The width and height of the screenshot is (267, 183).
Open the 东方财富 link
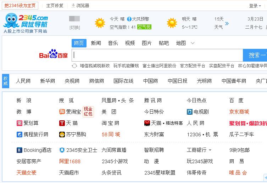154,135
